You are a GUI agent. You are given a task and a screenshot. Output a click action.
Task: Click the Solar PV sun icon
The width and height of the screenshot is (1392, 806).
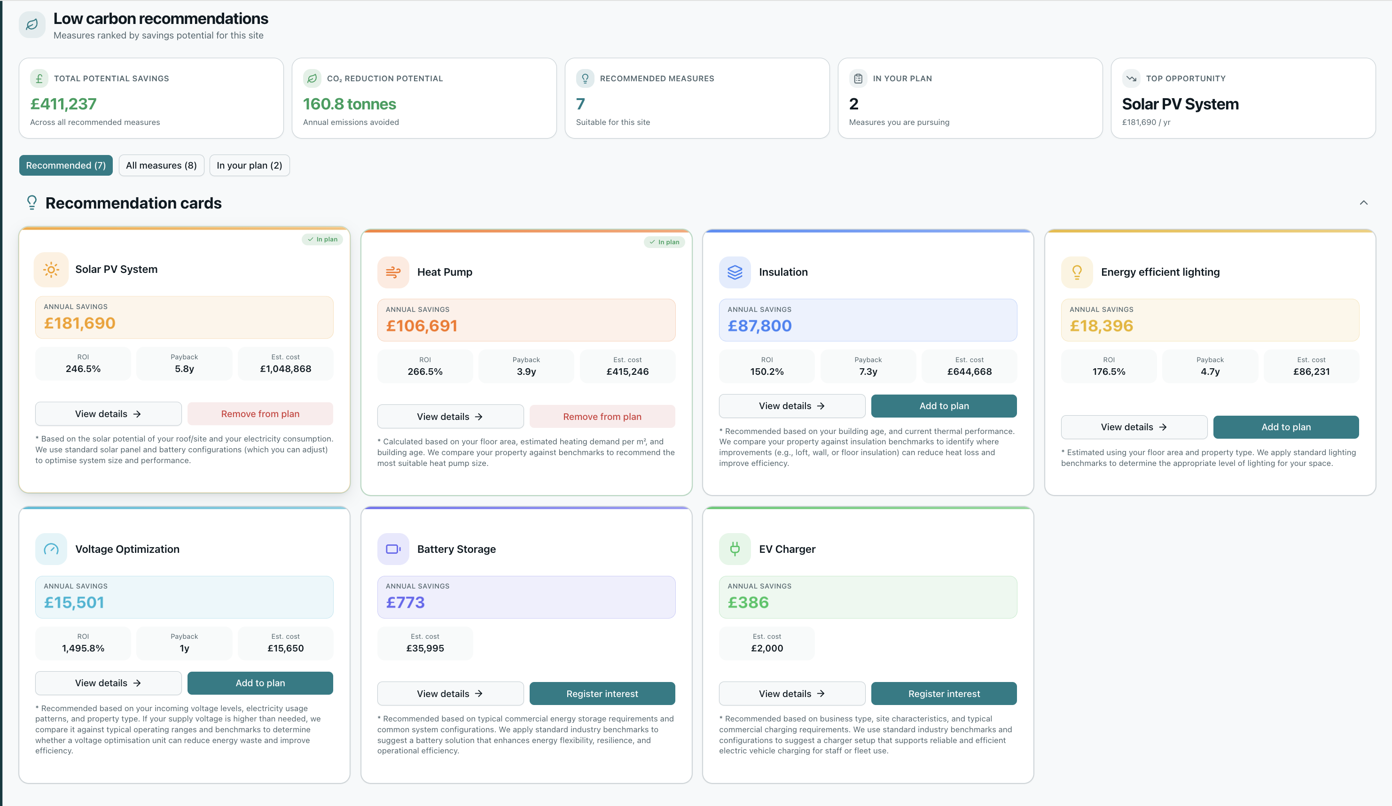51,270
